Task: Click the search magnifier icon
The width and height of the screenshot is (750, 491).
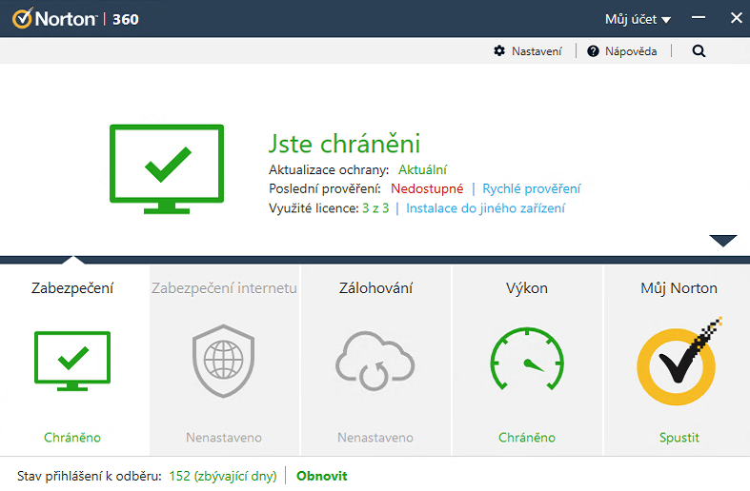Action: 699,51
